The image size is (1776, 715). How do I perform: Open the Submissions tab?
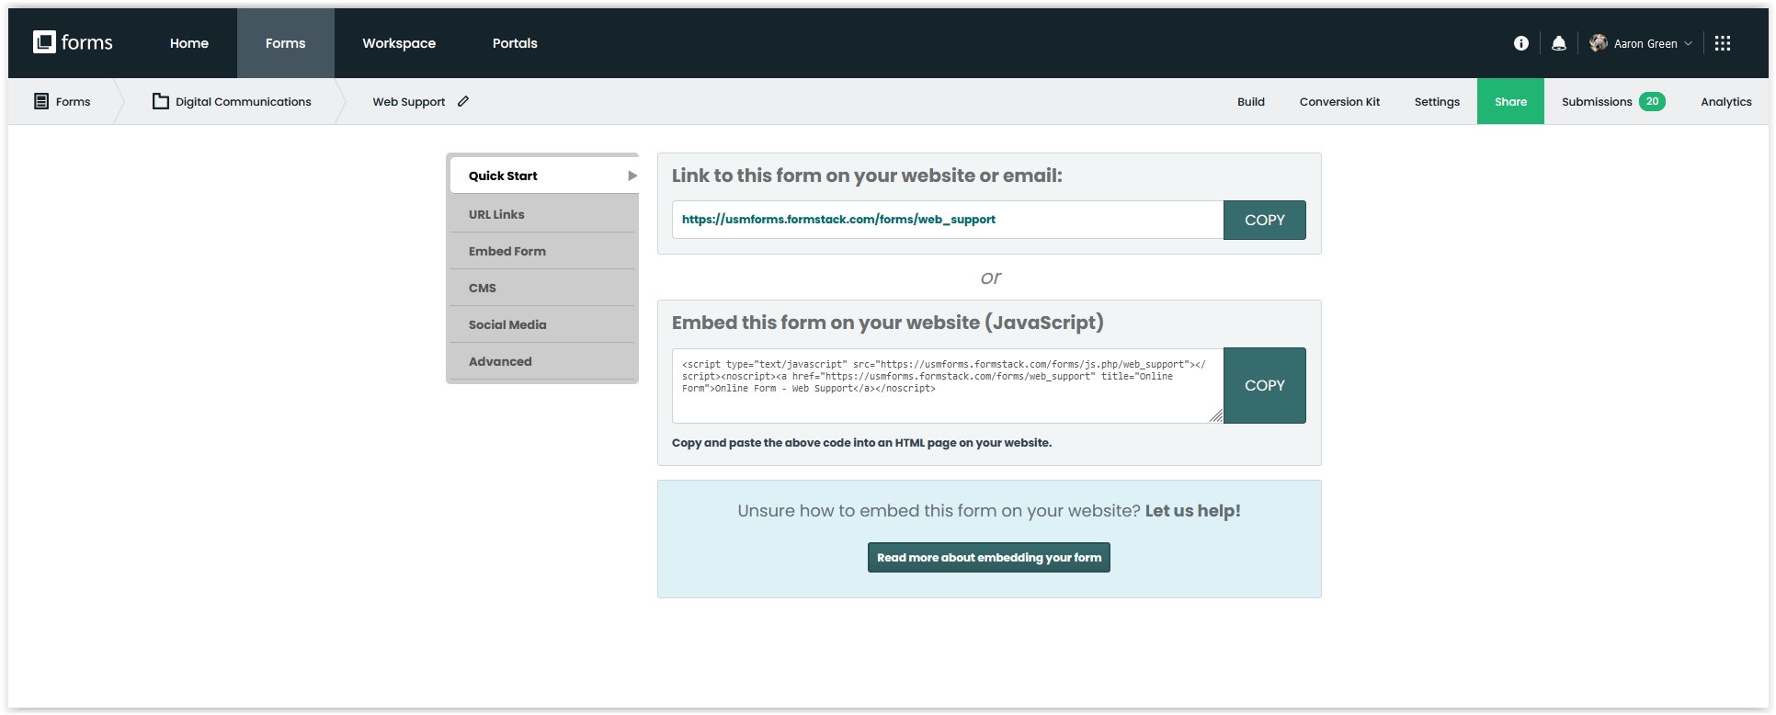point(1613,101)
